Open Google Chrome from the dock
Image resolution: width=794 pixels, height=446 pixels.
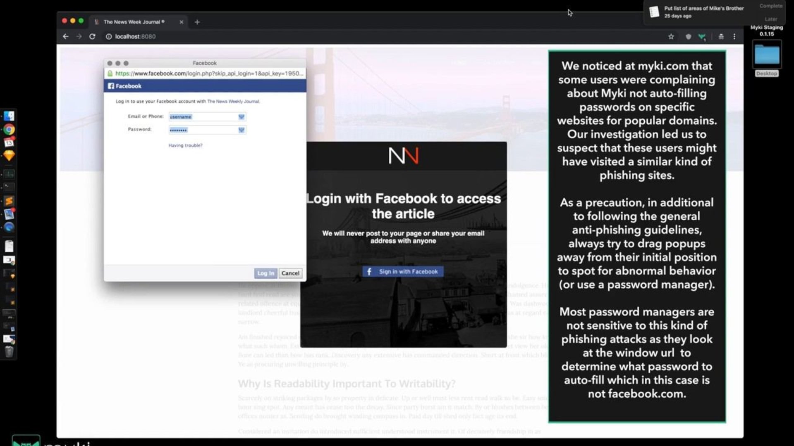point(9,130)
